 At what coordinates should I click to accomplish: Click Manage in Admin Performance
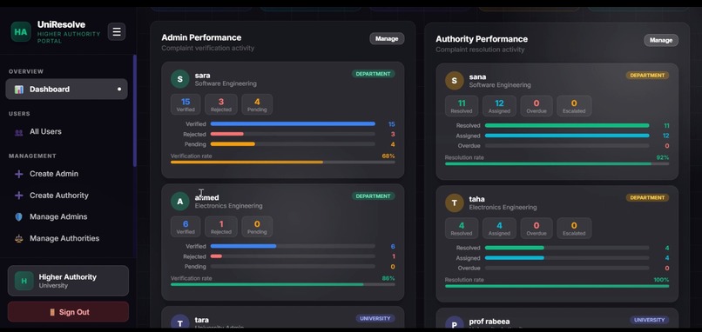point(387,38)
